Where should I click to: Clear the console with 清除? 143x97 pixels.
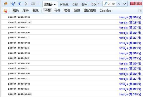[x=16, y=11]
